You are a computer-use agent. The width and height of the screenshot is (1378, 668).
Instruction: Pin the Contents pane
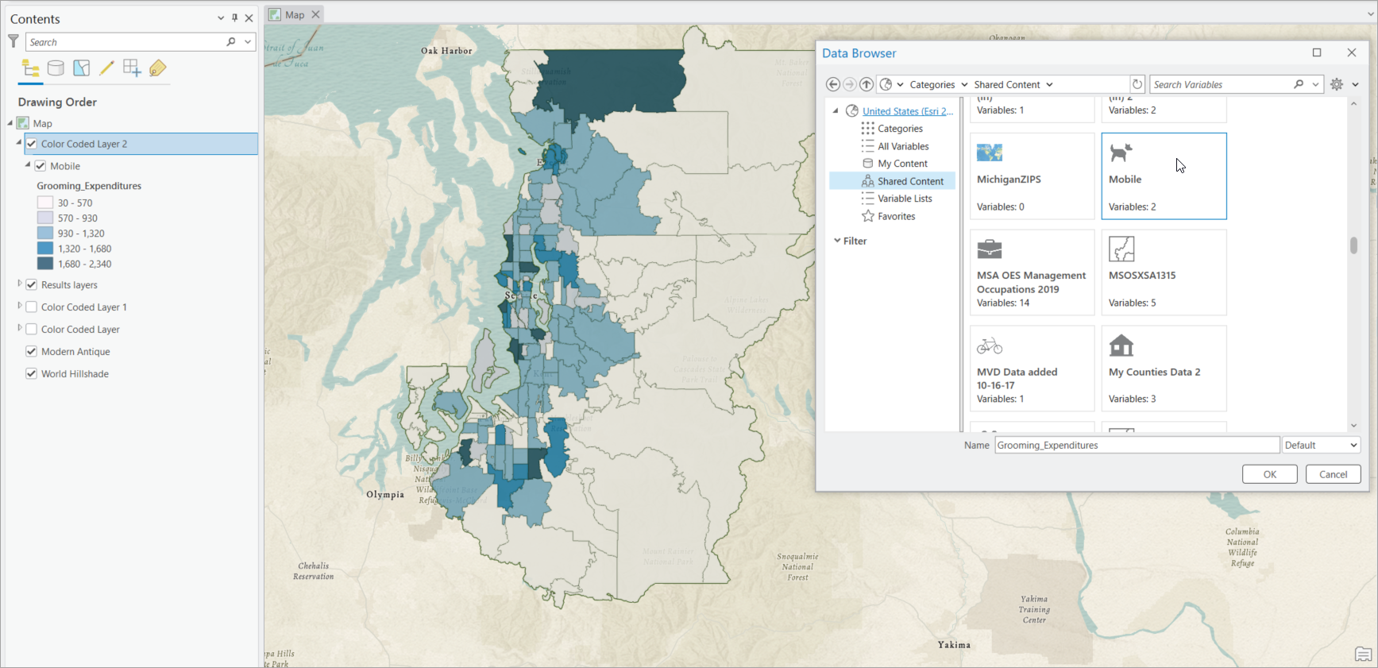(x=235, y=18)
